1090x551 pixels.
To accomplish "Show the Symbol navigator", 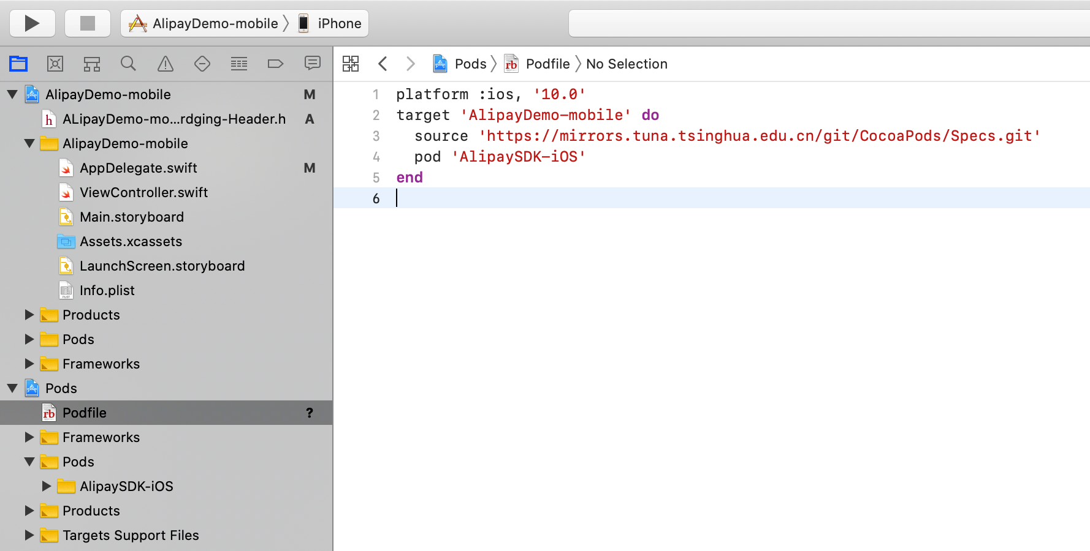I will (92, 64).
